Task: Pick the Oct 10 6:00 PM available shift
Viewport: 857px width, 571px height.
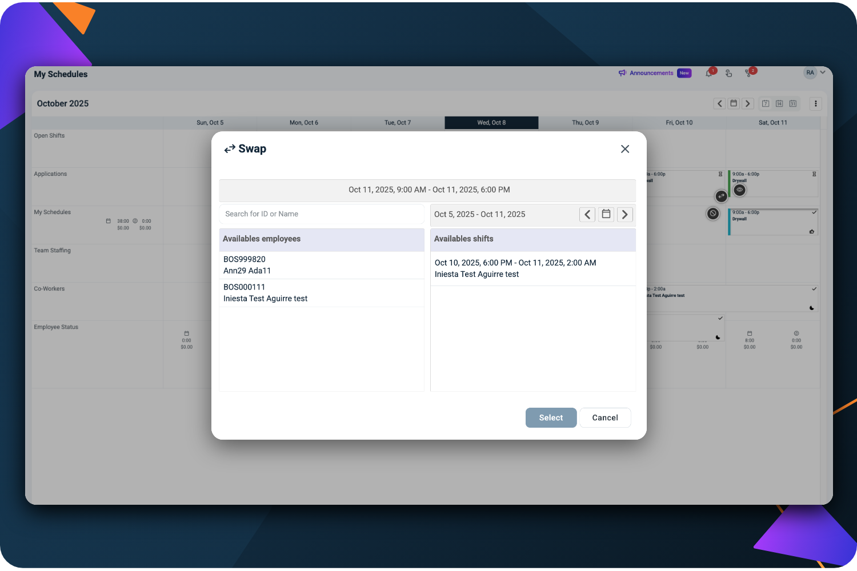Action: click(532, 268)
